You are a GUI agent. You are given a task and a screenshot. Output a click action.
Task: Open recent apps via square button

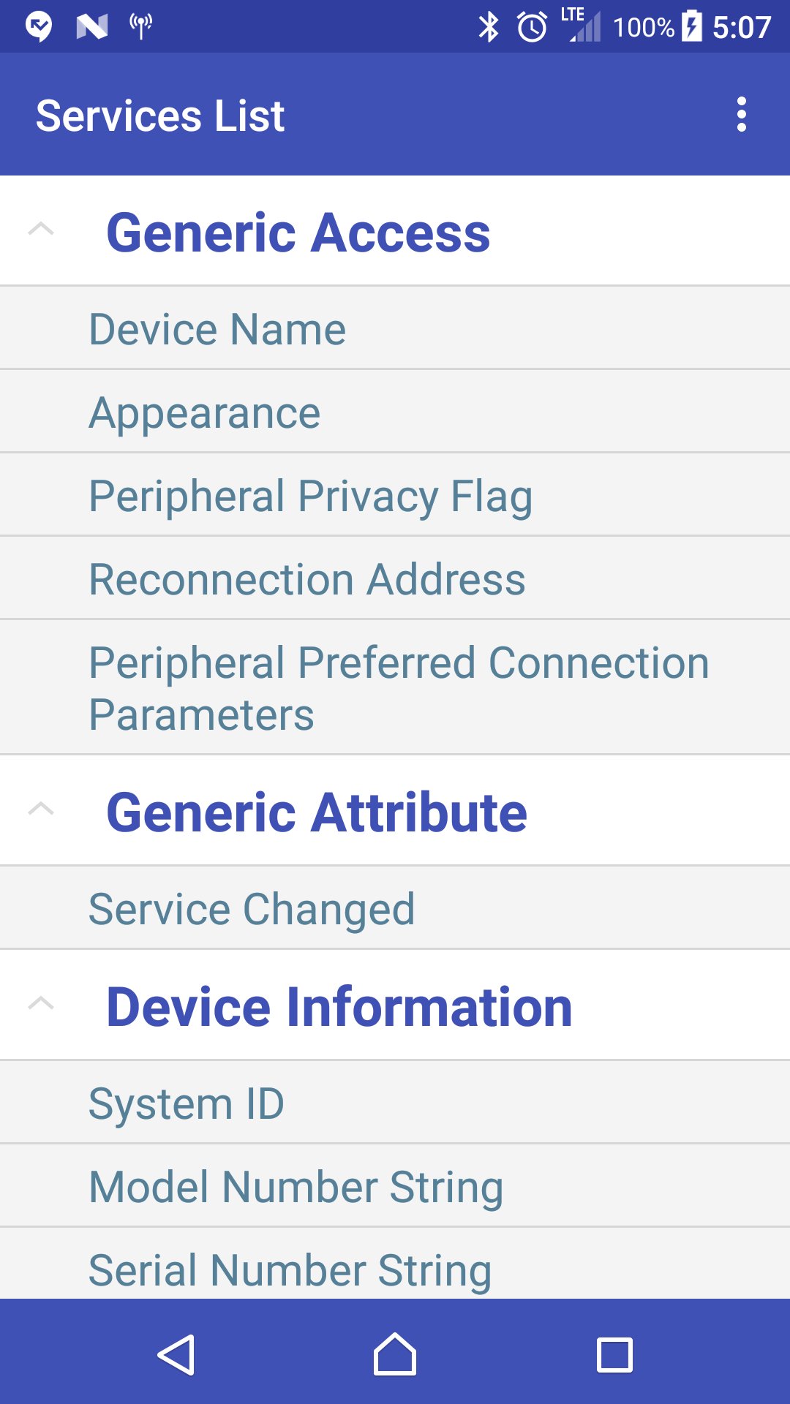click(614, 1355)
